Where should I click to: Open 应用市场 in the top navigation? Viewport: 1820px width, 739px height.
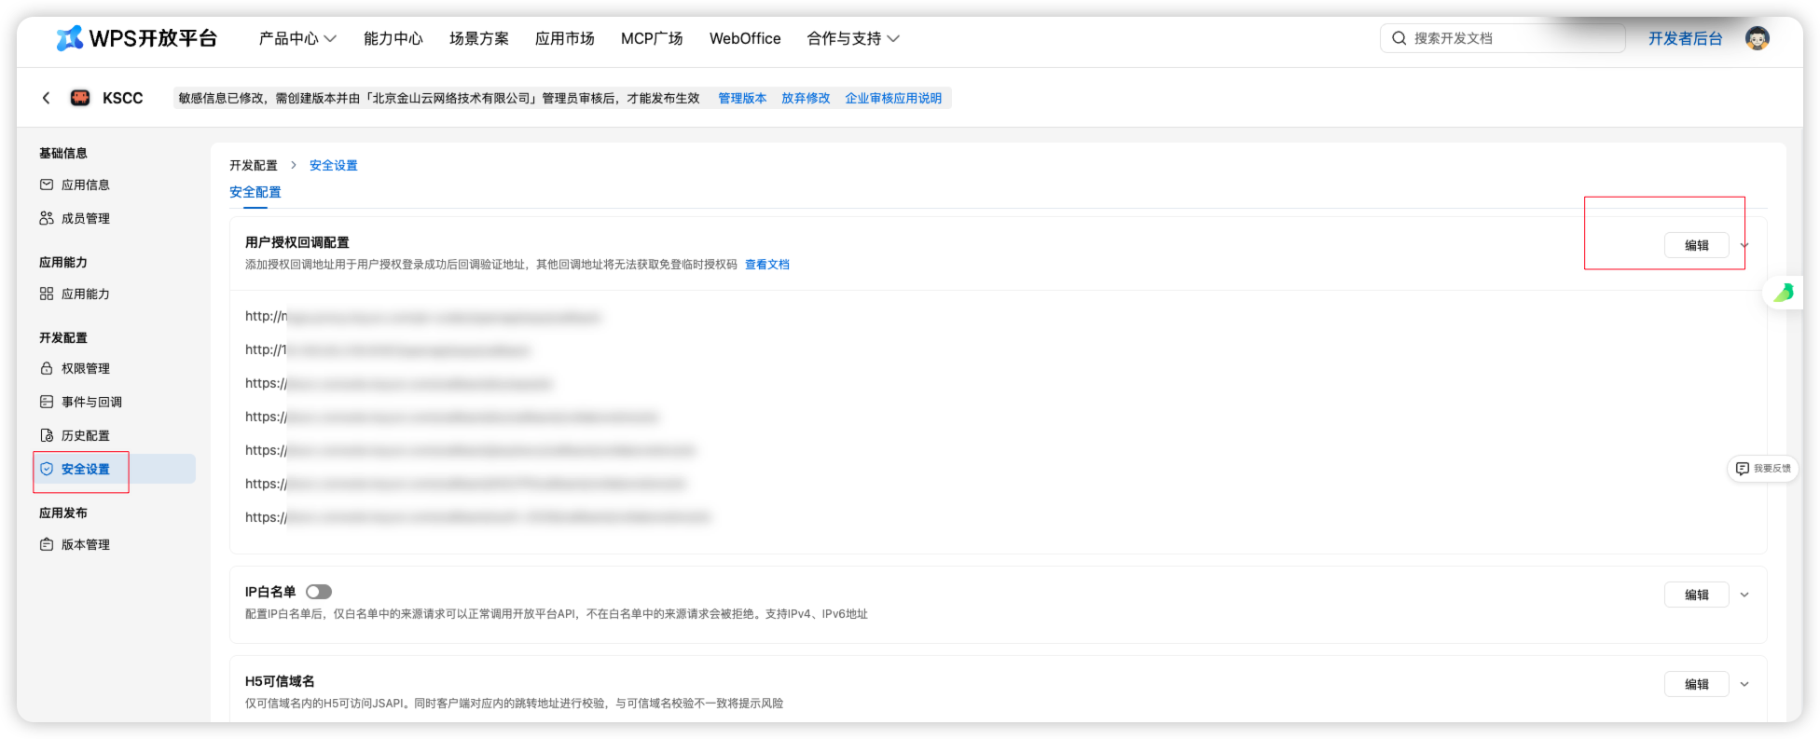click(565, 38)
